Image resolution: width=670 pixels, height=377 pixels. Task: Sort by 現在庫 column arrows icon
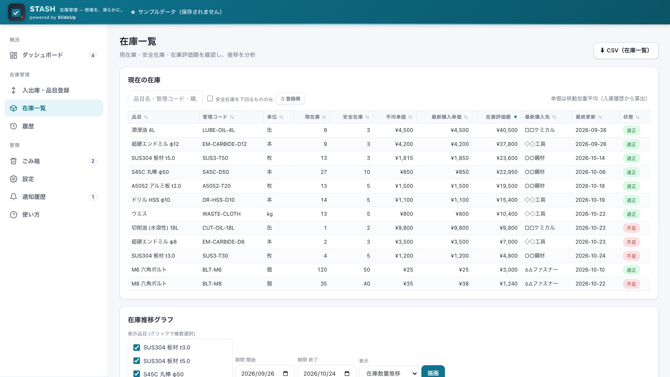pyautogui.click(x=324, y=117)
